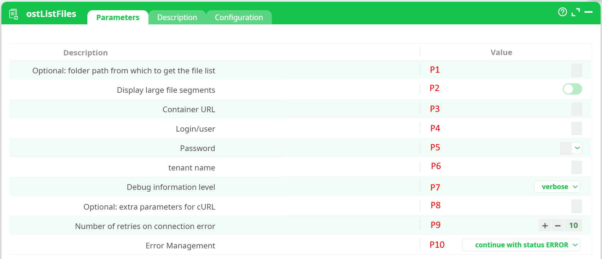Collapse the panel with the minus icon
This screenshot has height=259, width=602.
coord(589,12)
